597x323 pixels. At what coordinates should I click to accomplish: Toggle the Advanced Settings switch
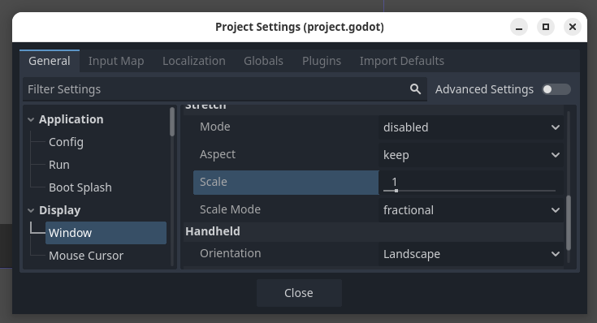[x=556, y=89]
